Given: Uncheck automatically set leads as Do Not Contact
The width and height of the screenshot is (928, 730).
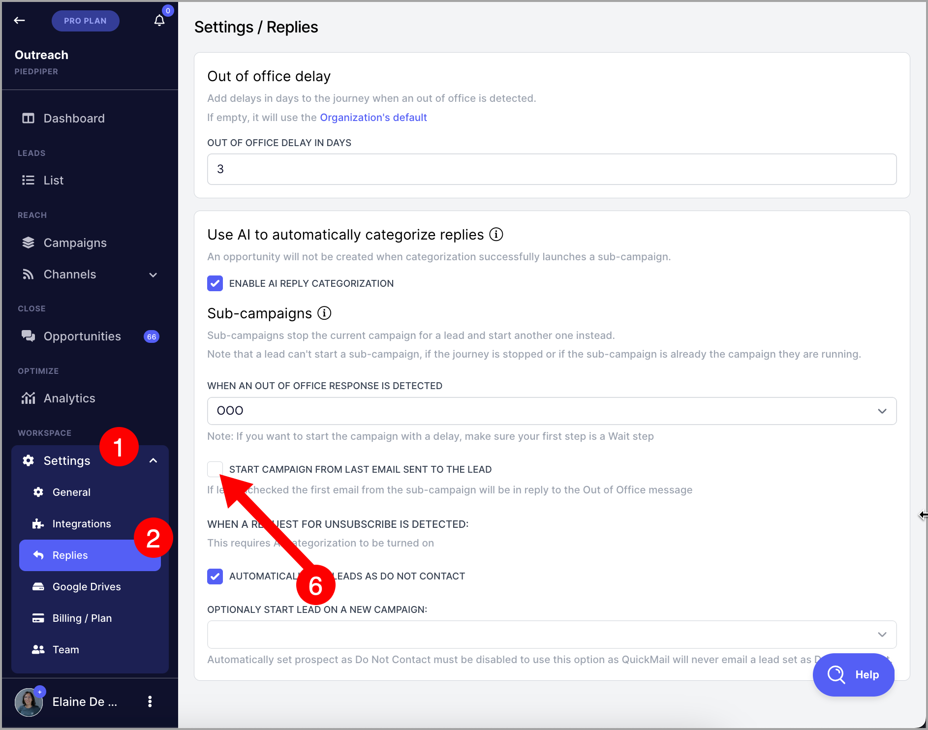Looking at the screenshot, I should tap(215, 576).
